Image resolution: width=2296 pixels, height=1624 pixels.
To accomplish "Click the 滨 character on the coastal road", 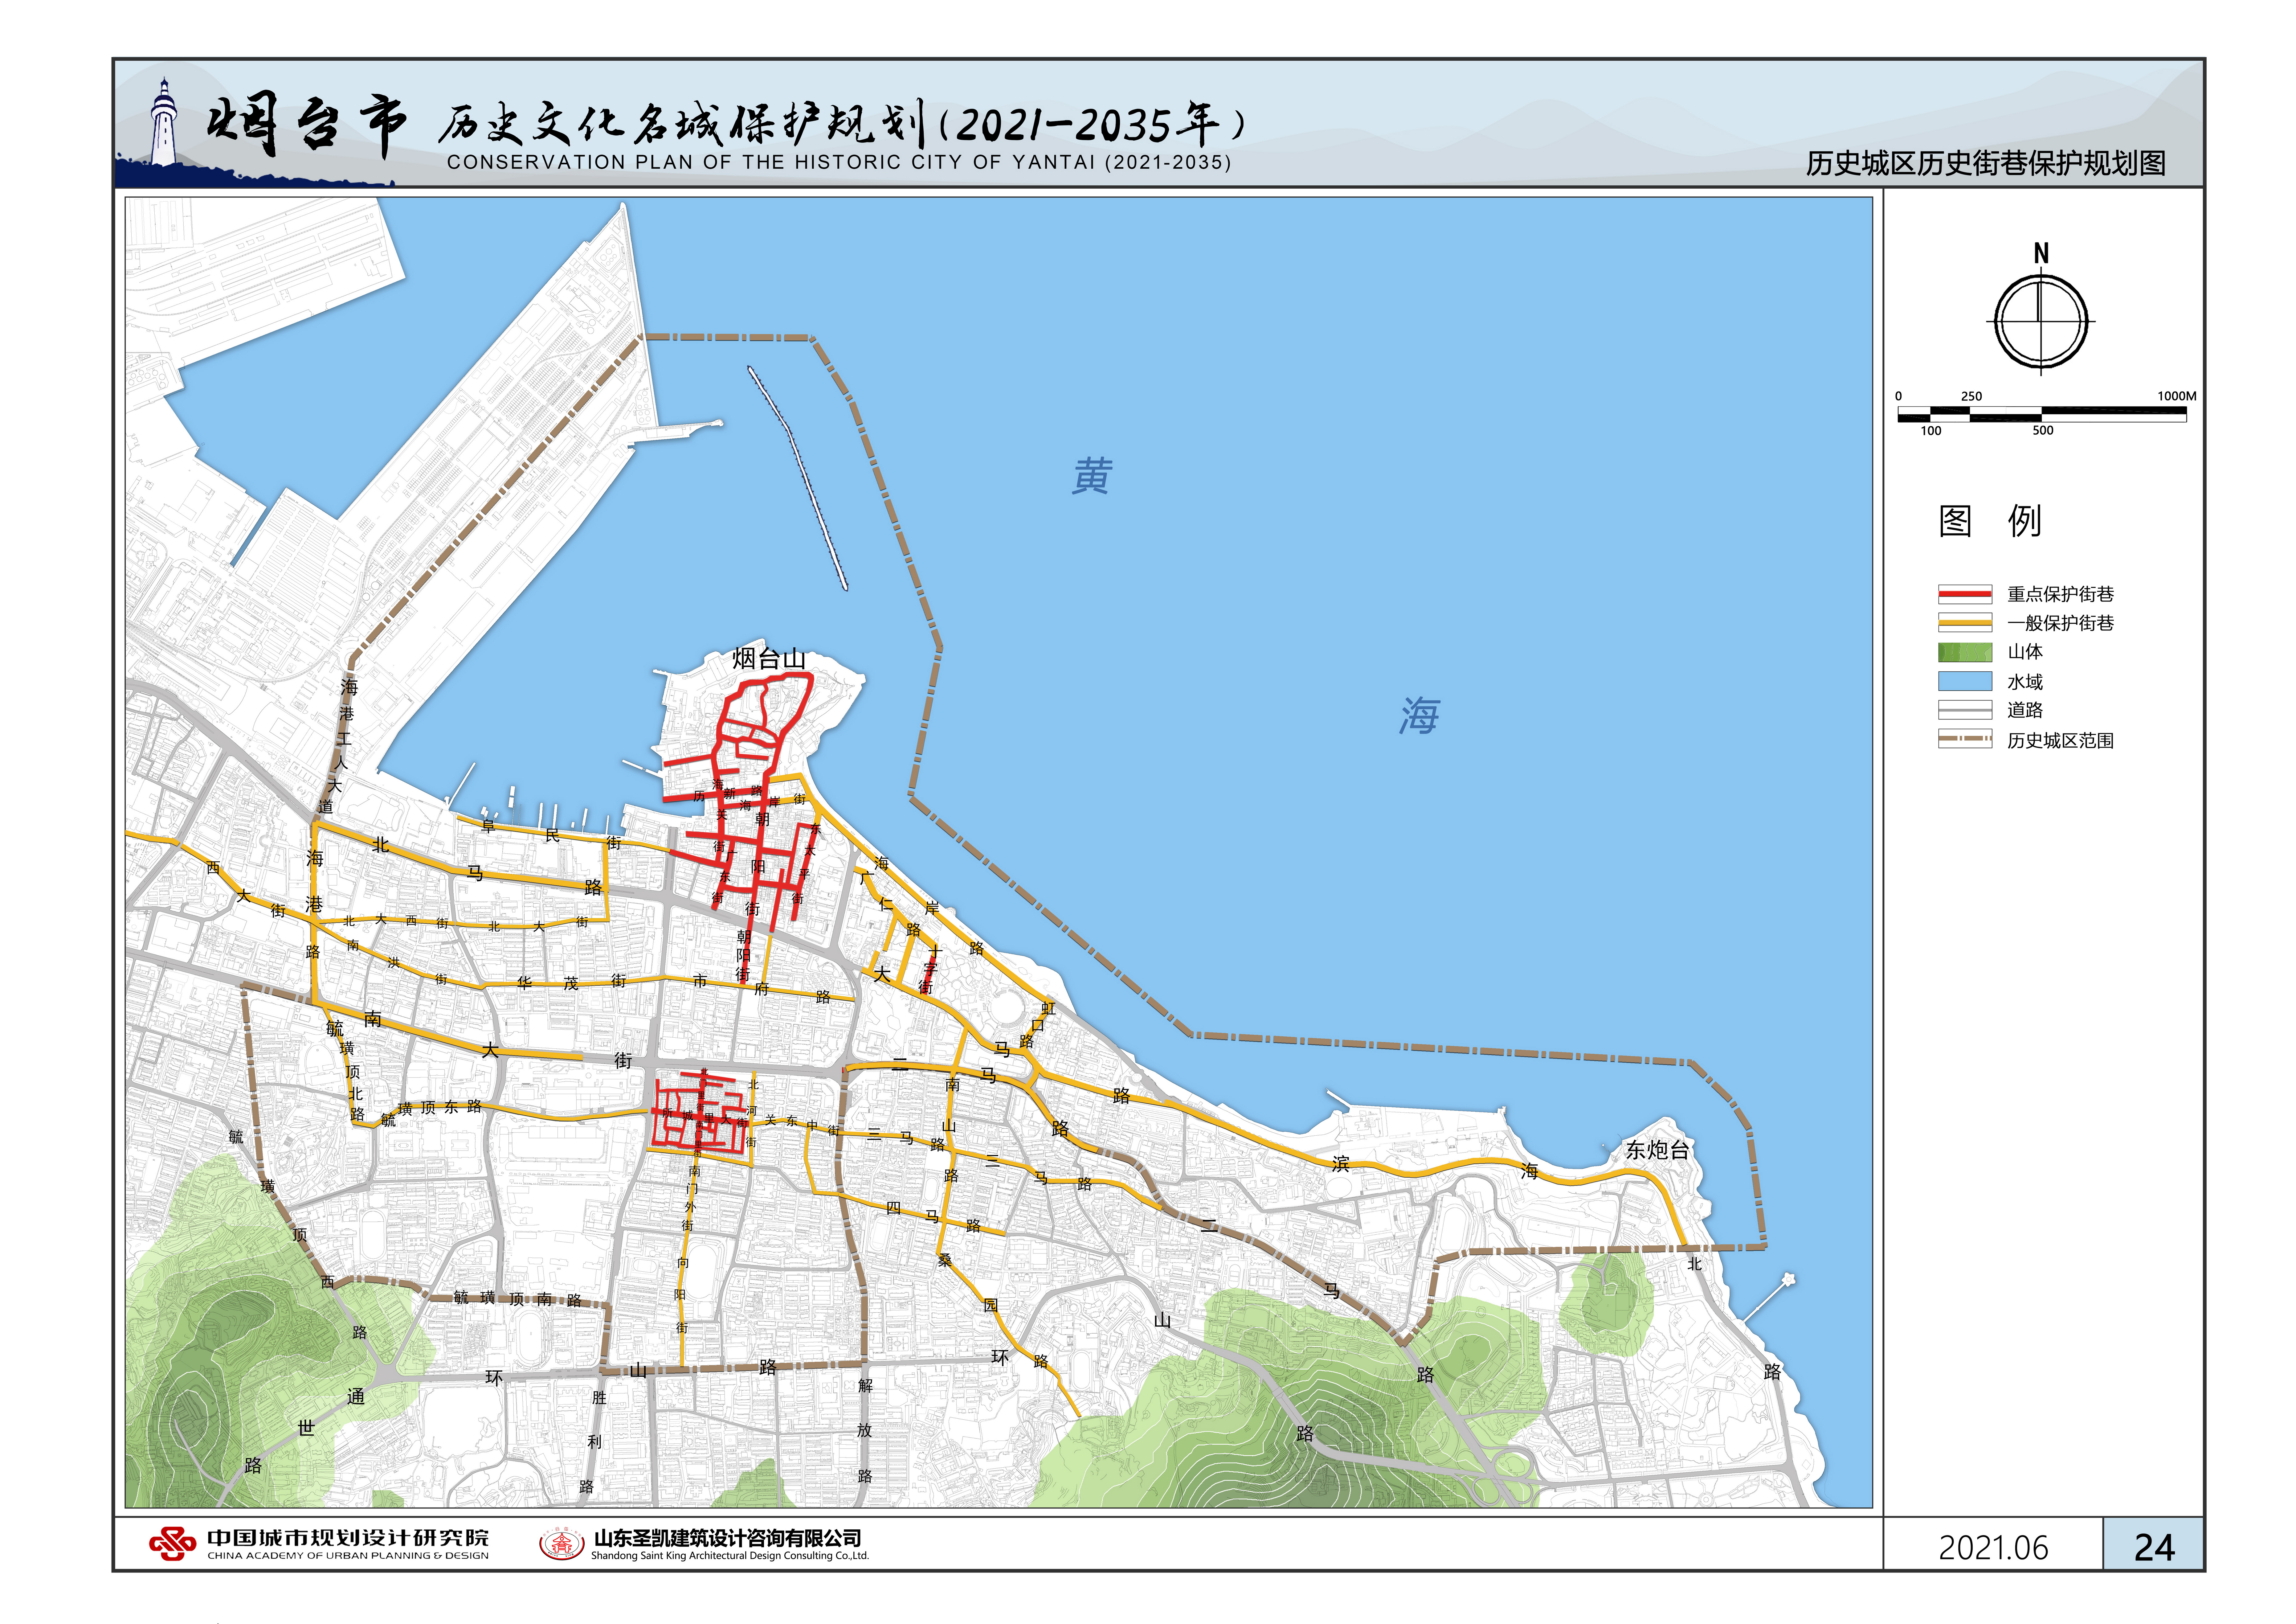I will [x=1341, y=1164].
